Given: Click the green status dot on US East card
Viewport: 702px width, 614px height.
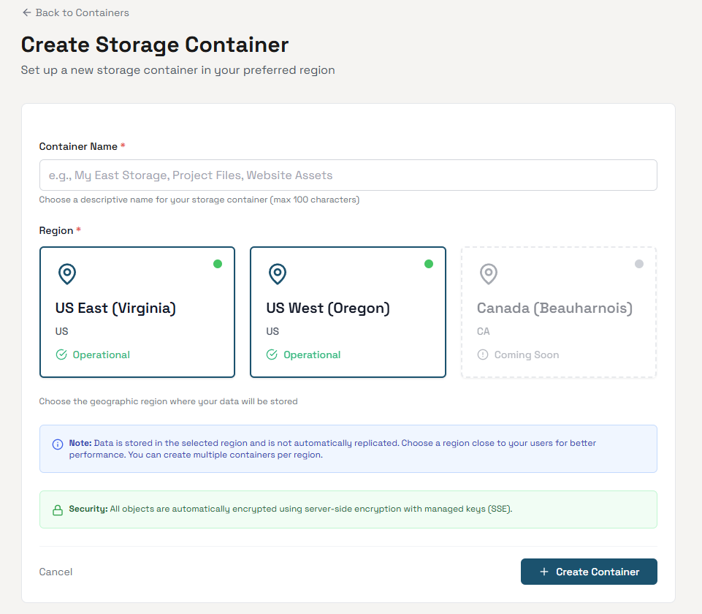Looking at the screenshot, I should point(217,264).
